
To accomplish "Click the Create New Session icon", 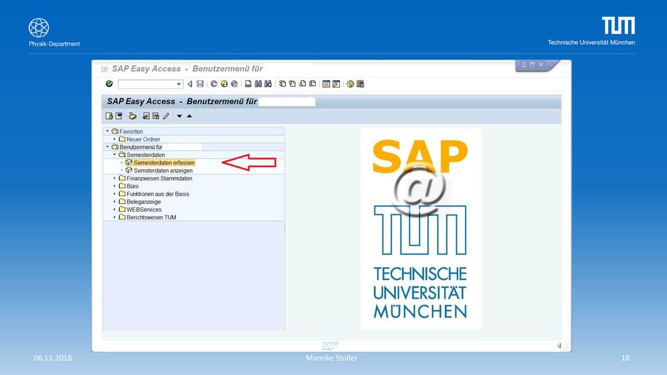I will tap(326, 84).
